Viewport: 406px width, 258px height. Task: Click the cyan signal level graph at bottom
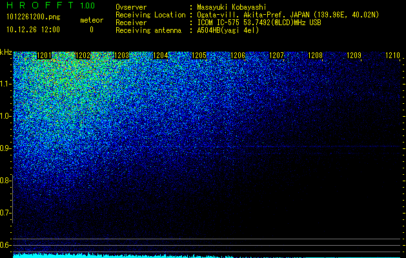(207, 255)
